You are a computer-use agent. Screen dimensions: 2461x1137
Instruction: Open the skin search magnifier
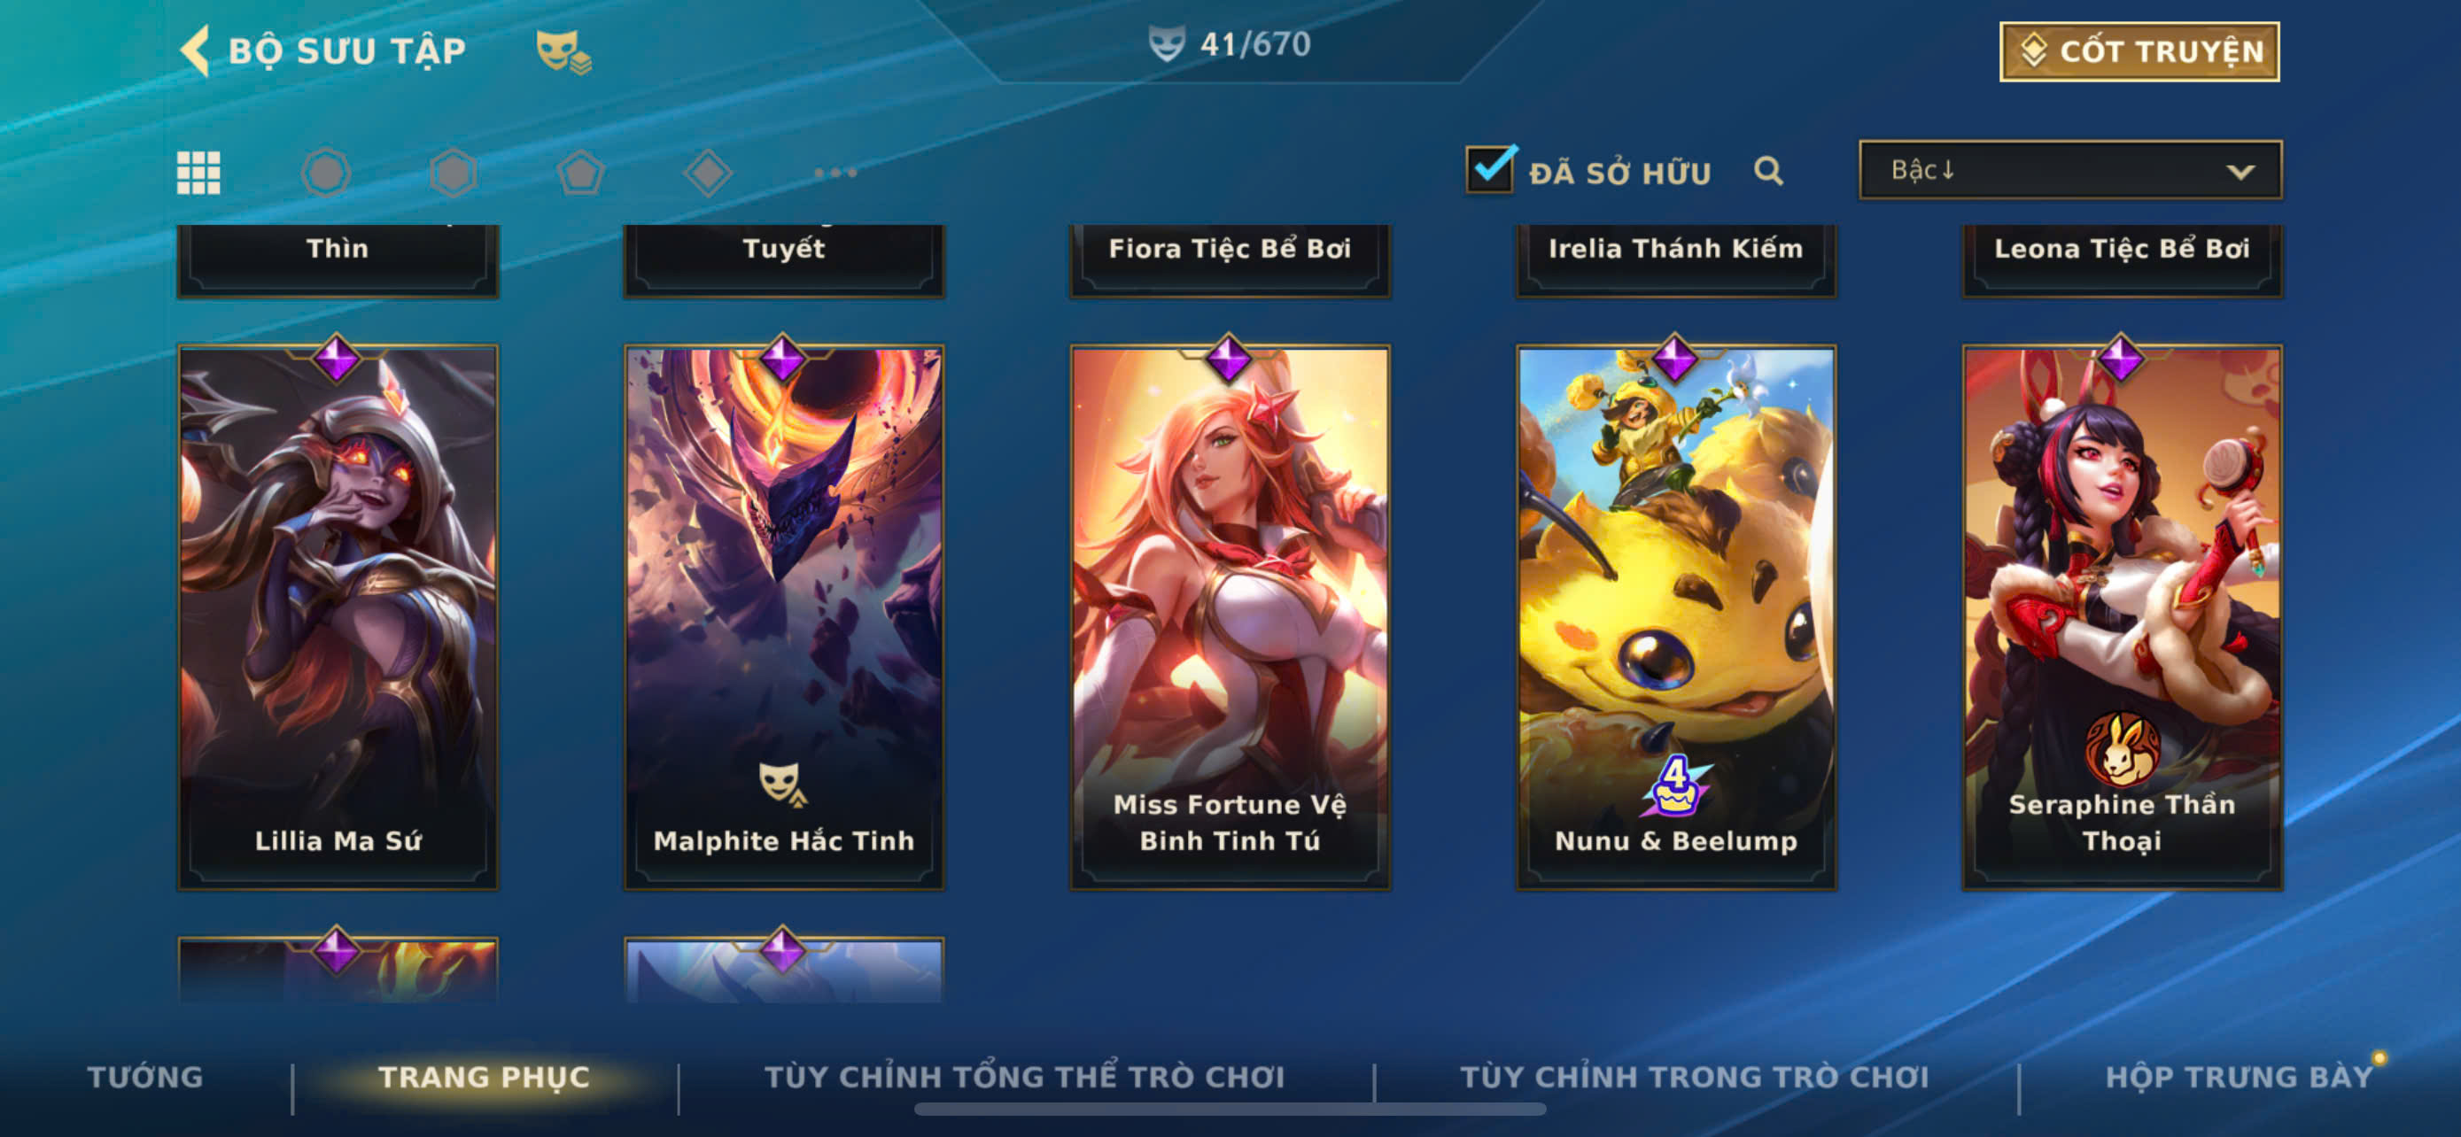pyautogui.click(x=1768, y=171)
